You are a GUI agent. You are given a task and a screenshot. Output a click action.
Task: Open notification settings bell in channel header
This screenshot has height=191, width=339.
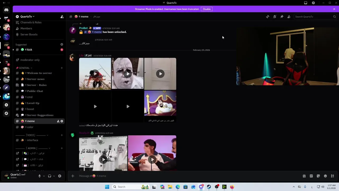275,16
